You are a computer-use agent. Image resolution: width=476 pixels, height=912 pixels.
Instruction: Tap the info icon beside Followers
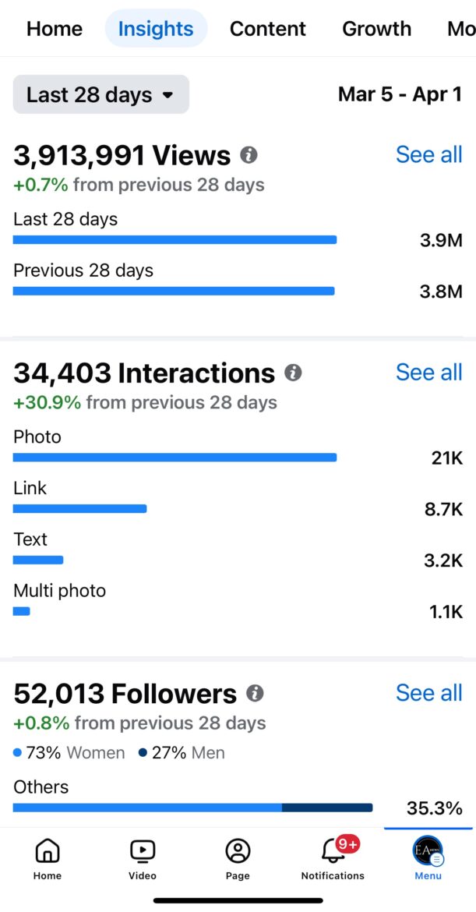click(x=255, y=693)
